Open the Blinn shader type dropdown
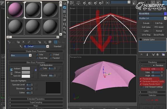Screen dimensions: 167x109 coord(30,55)
